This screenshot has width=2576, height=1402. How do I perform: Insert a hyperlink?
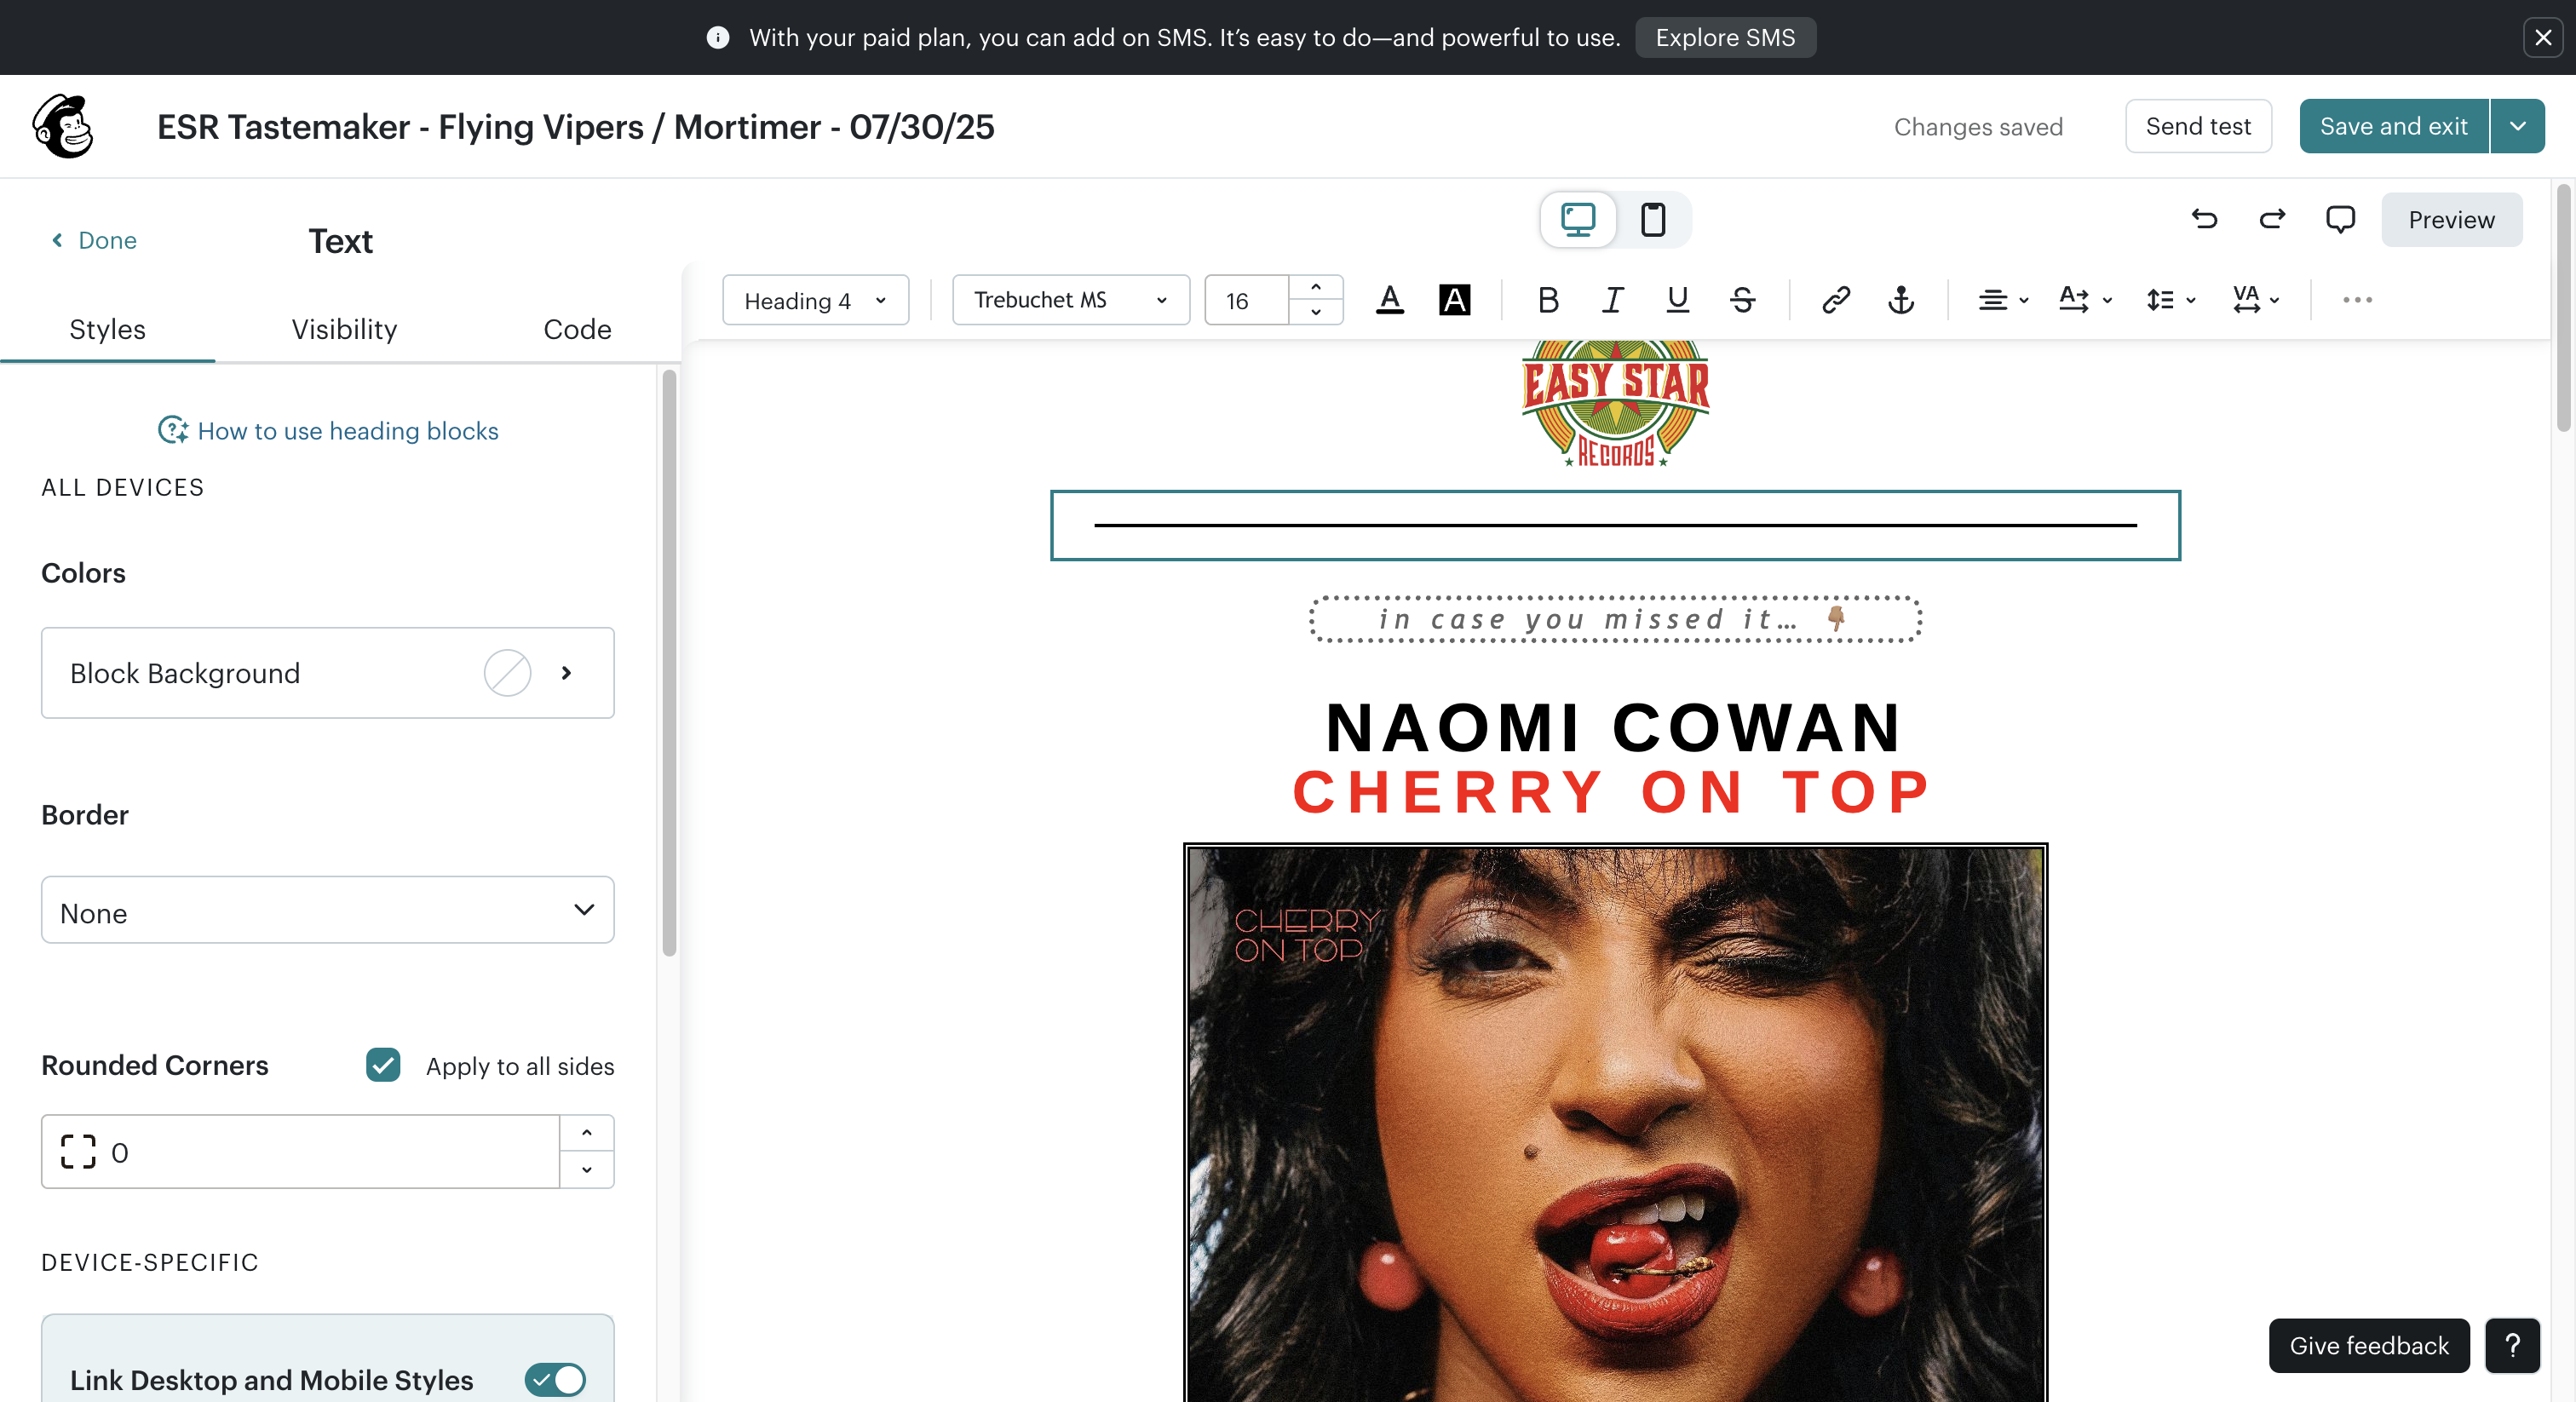[x=1836, y=300]
